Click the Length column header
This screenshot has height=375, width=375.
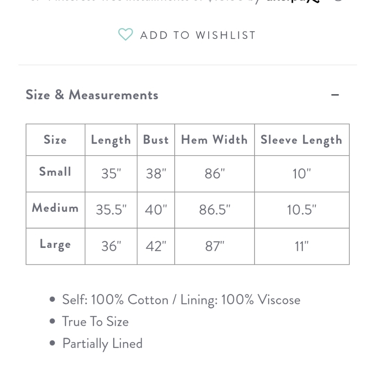(111, 140)
